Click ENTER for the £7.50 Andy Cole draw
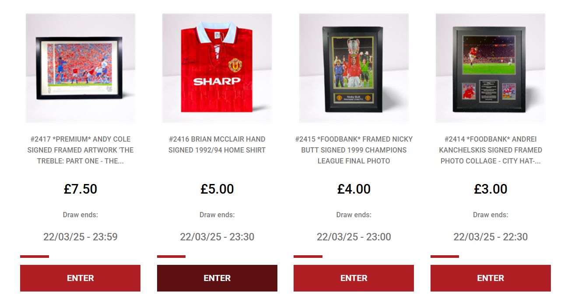 [x=81, y=278]
